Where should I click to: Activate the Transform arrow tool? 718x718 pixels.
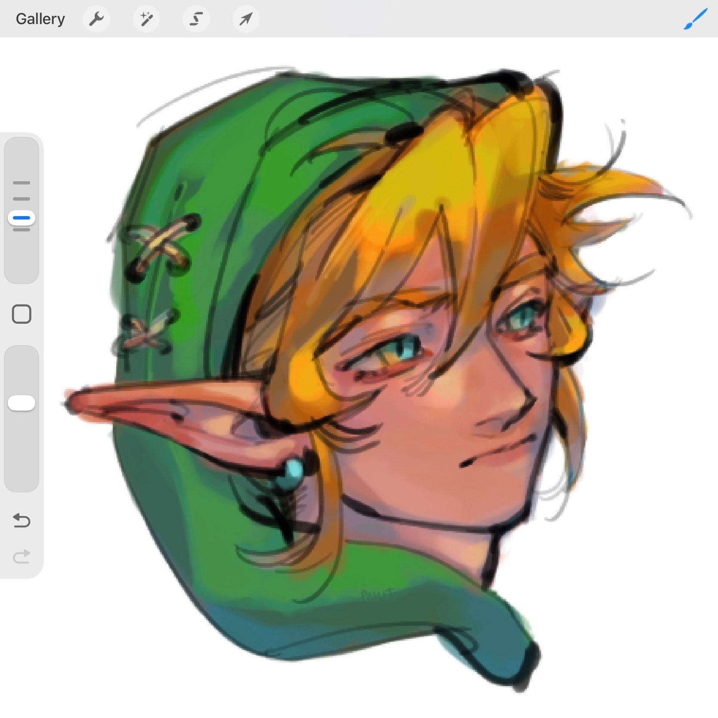coord(246,19)
